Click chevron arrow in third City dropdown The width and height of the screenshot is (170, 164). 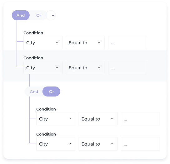[x=70, y=119]
